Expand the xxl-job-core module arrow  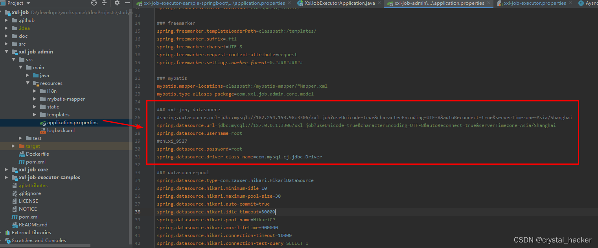click(6, 169)
